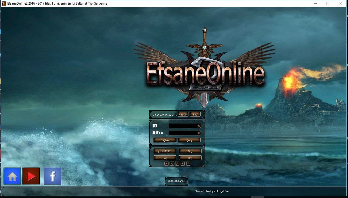Screen dimensions: 348x198
Task: Close the EfsaneOnline2 window
Action: click(340, 4)
